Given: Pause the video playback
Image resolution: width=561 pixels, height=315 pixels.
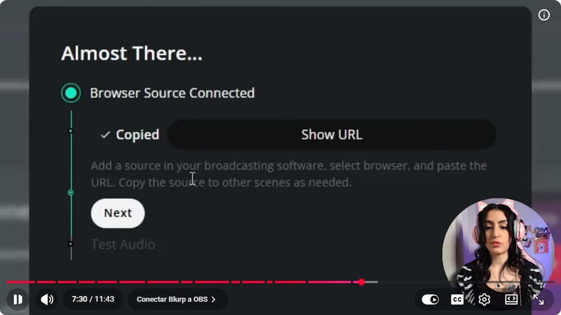Looking at the screenshot, I should [18, 299].
